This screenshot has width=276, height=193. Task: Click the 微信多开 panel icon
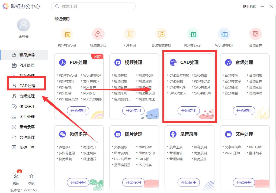click(x=62, y=134)
